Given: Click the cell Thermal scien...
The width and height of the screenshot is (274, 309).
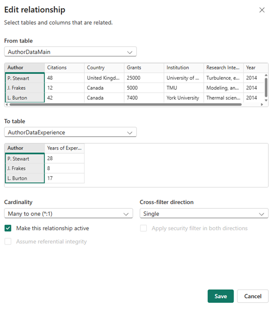Looking at the screenshot, I should click(x=224, y=98).
